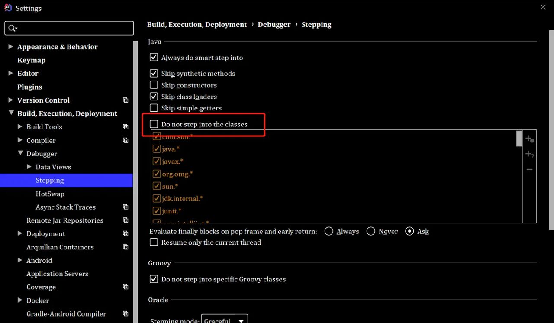This screenshot has width=554, height=323.
Task: Expand the Appearance & Behavior section
Action: (11, 47)
